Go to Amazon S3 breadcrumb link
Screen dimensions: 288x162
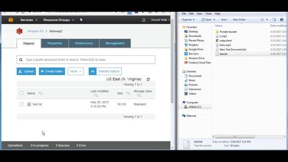pos(36,31)
